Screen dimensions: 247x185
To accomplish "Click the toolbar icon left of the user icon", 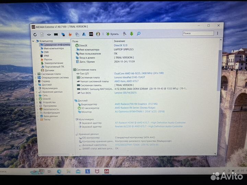I will click(x=77, y=34).
